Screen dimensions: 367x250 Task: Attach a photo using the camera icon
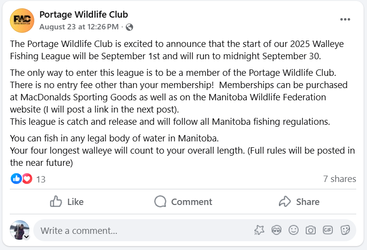[311, 230]
